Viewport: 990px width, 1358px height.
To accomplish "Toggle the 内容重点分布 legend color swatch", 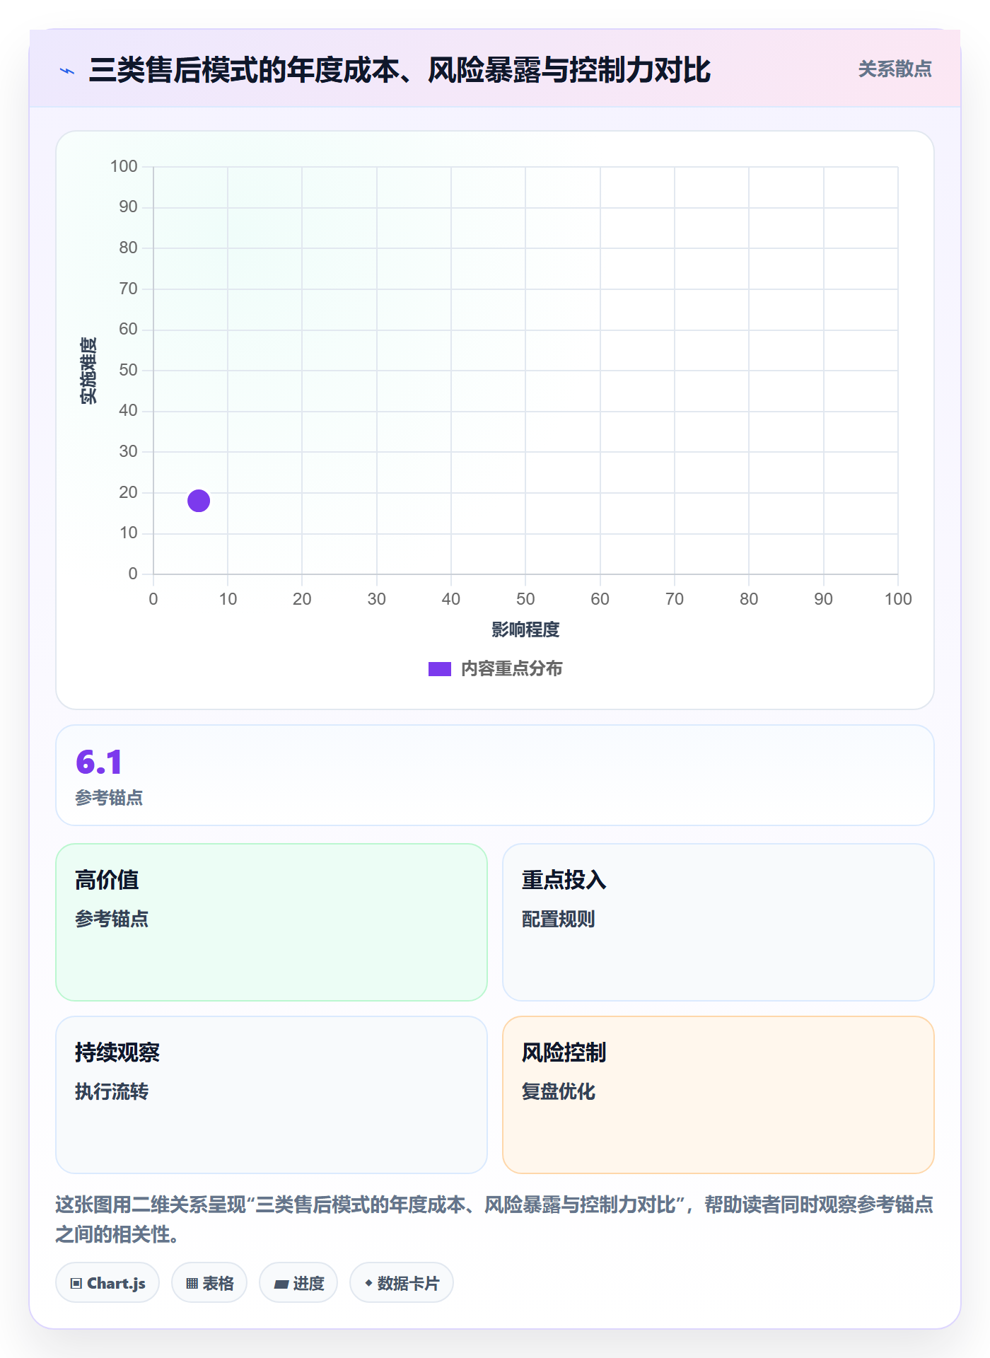I will pyautogui.click(x=440, y=669).
